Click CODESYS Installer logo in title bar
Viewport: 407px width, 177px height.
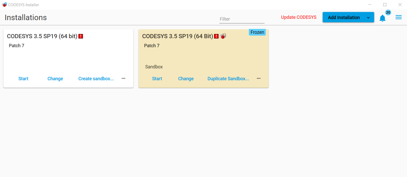[4, 5]
